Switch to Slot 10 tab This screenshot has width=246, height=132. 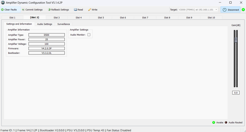[x=211, y=18]
